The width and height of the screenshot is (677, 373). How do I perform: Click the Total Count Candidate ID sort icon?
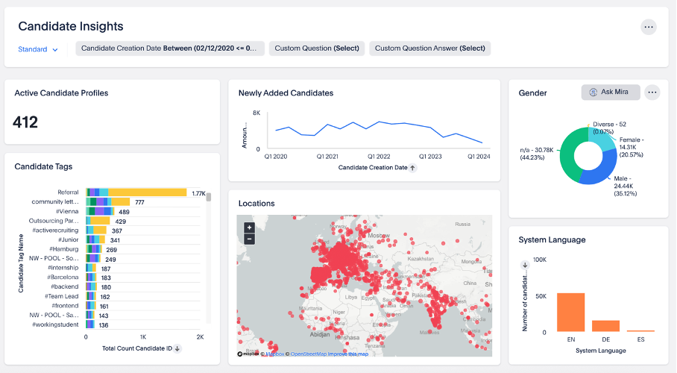pos(177,348)
